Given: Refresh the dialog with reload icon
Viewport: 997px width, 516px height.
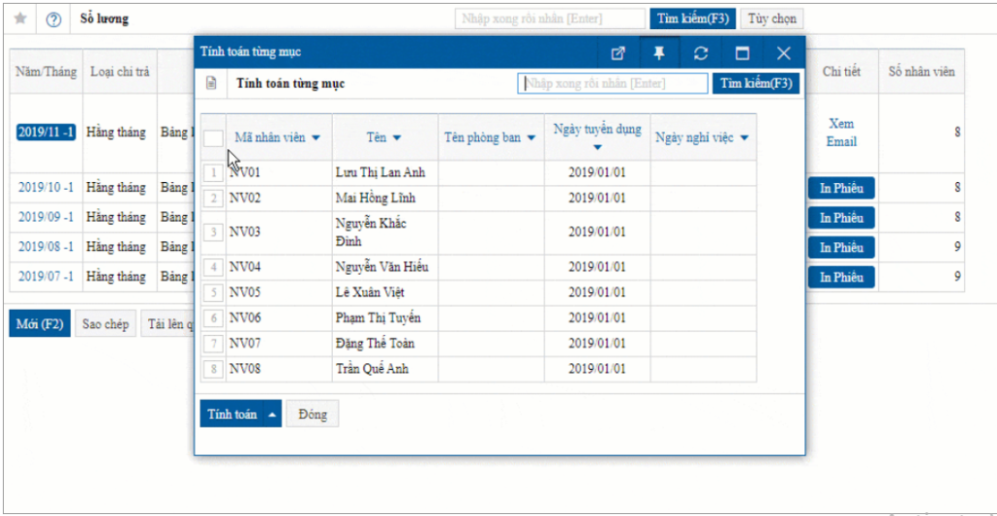Looking at the screenshot, I should point(700,53).
